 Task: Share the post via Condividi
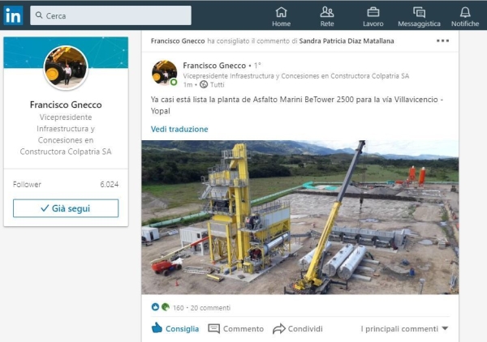click(298, 329)
